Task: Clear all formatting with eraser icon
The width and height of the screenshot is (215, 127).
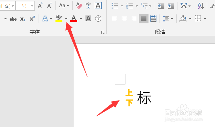Action: pyautogui.click(x=79, y=5)
